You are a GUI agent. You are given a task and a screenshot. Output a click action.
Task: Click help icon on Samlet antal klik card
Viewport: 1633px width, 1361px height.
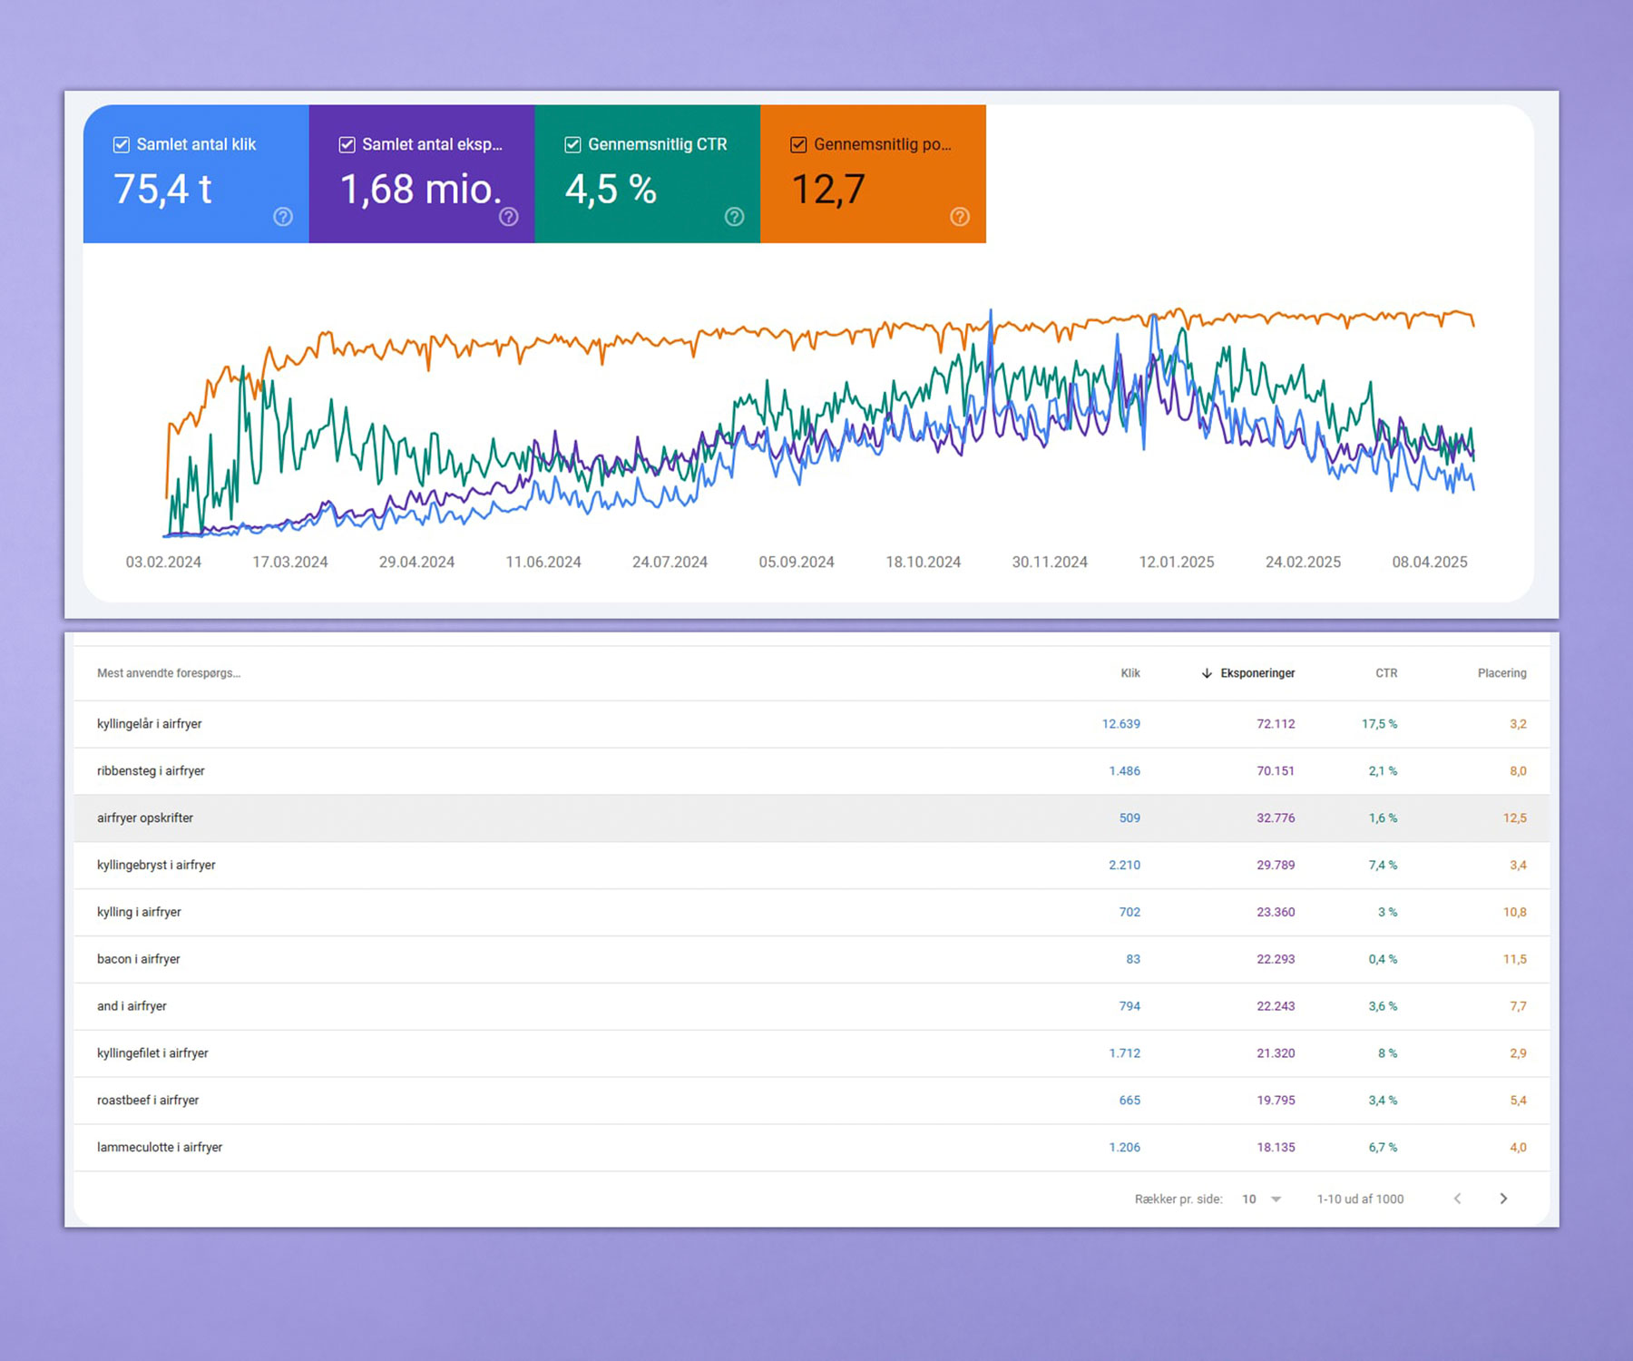point(283,217)
